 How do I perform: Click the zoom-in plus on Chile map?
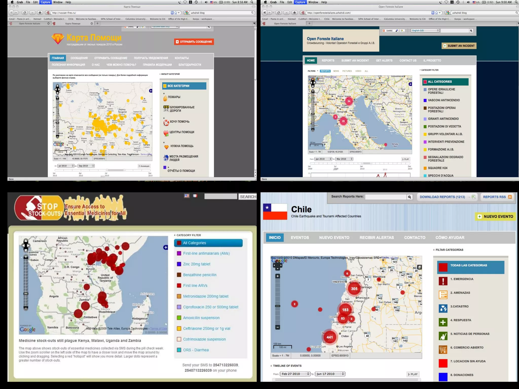coord(277,276)
